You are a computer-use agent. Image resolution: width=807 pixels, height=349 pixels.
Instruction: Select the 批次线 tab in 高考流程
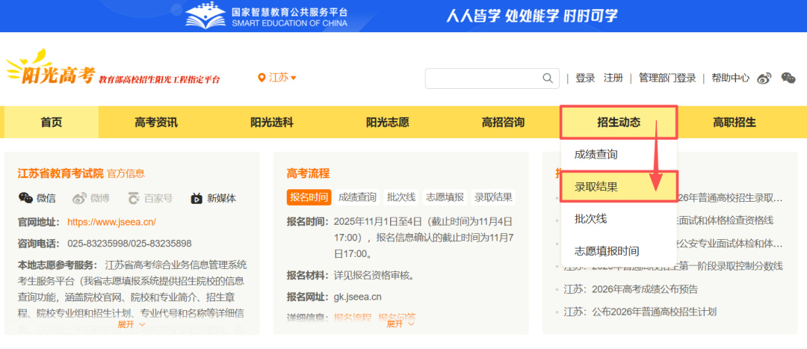coord(401,197)
